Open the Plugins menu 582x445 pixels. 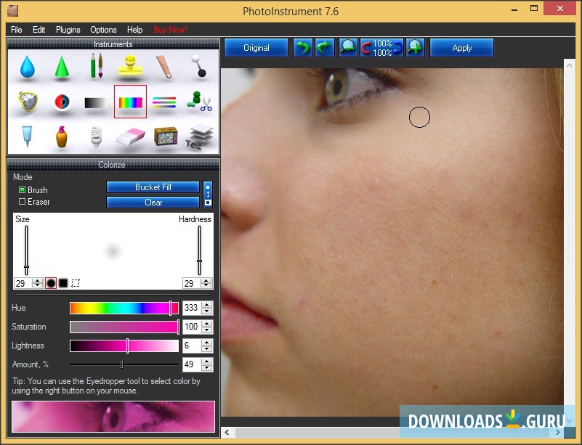[68, 30]
